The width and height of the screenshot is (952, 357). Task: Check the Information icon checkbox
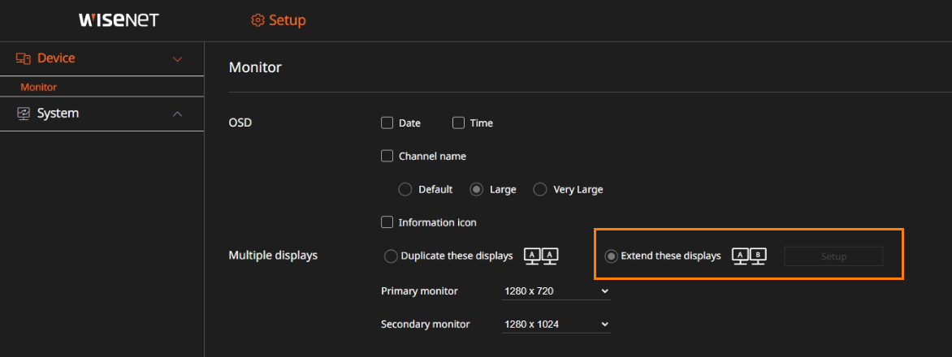(387, 222)
